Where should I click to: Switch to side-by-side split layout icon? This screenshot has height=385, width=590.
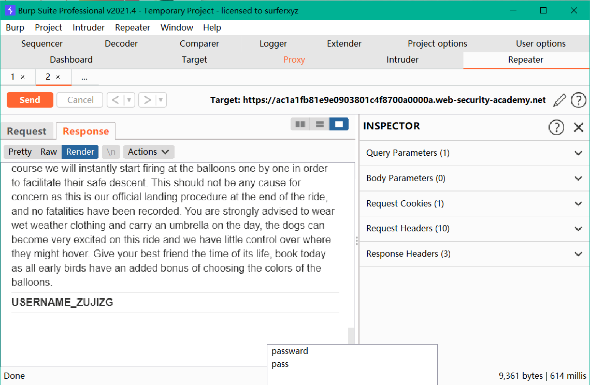[x=300, y=124]
